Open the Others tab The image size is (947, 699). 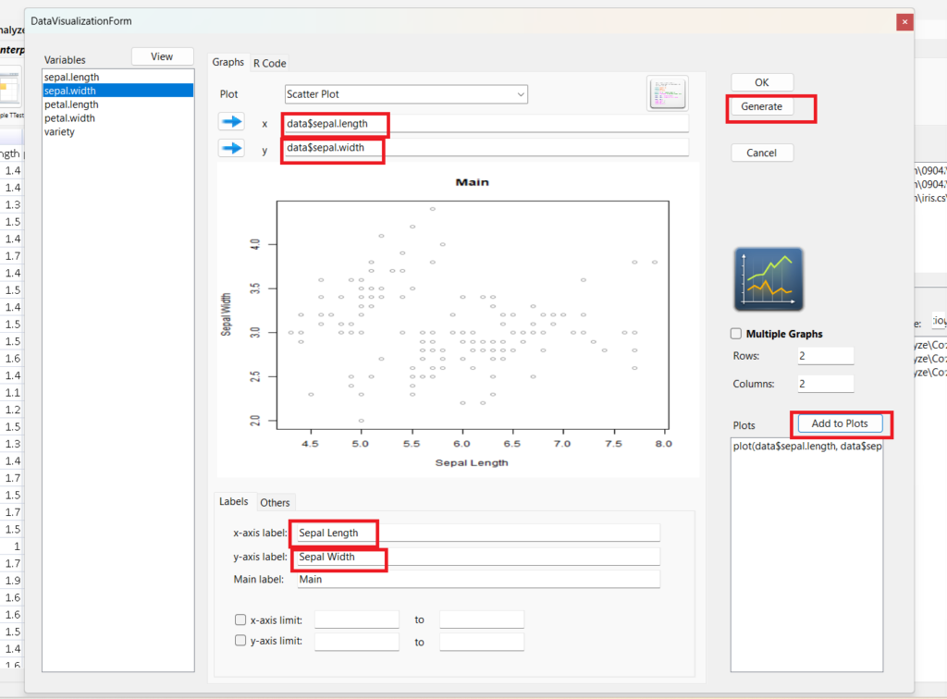pyautogui.click(x=275, y=502)
